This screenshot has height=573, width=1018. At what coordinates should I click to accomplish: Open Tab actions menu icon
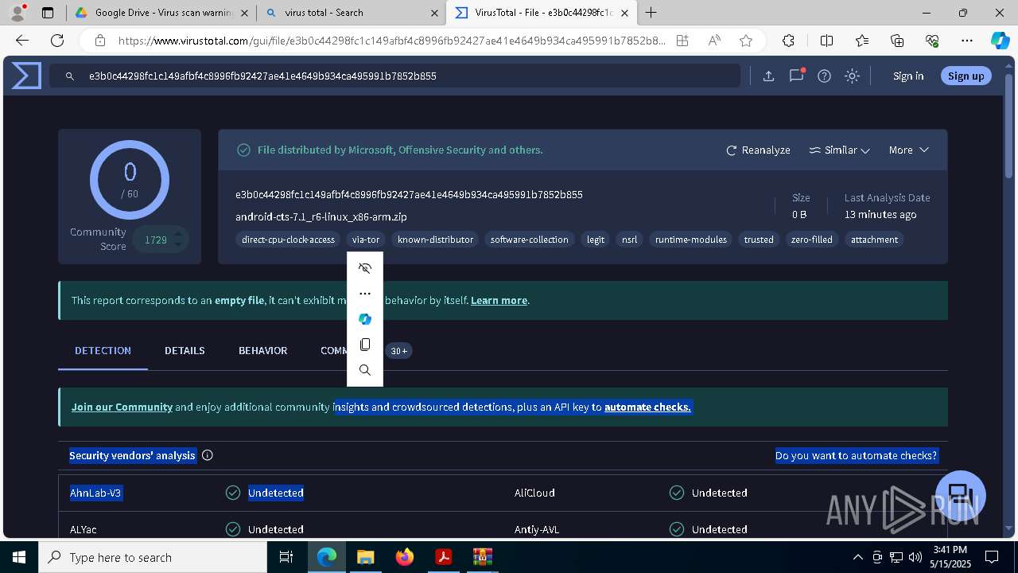(x=48, y=13)
